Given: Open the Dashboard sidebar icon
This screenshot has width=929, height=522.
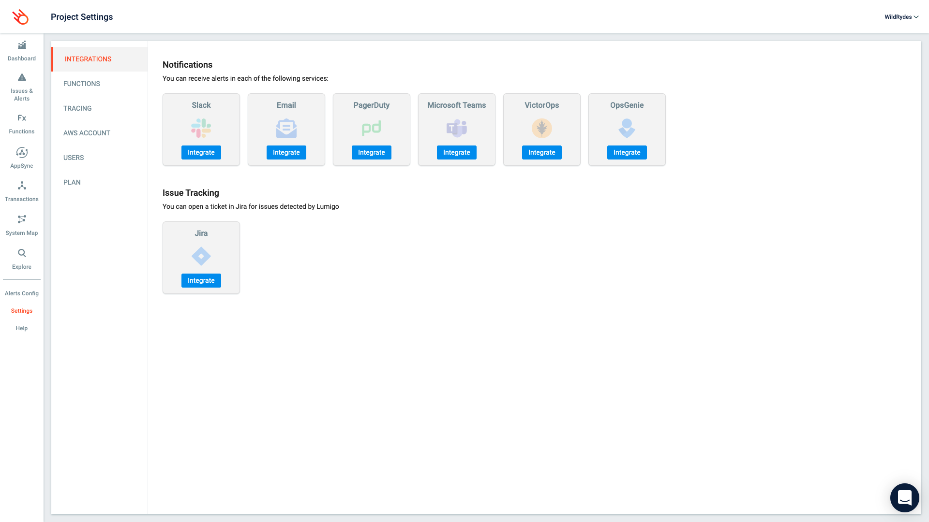Looking at the screenshot, I should coord(22,45).
